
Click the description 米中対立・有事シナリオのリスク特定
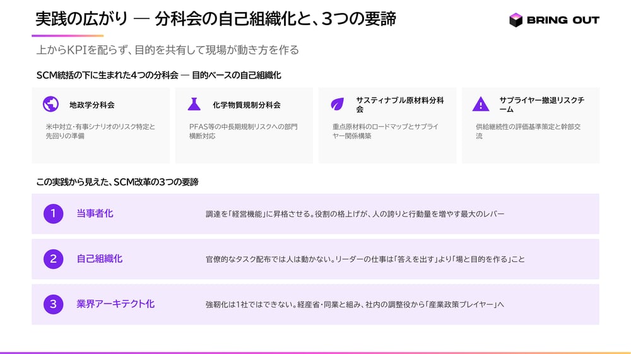point(100,131)
